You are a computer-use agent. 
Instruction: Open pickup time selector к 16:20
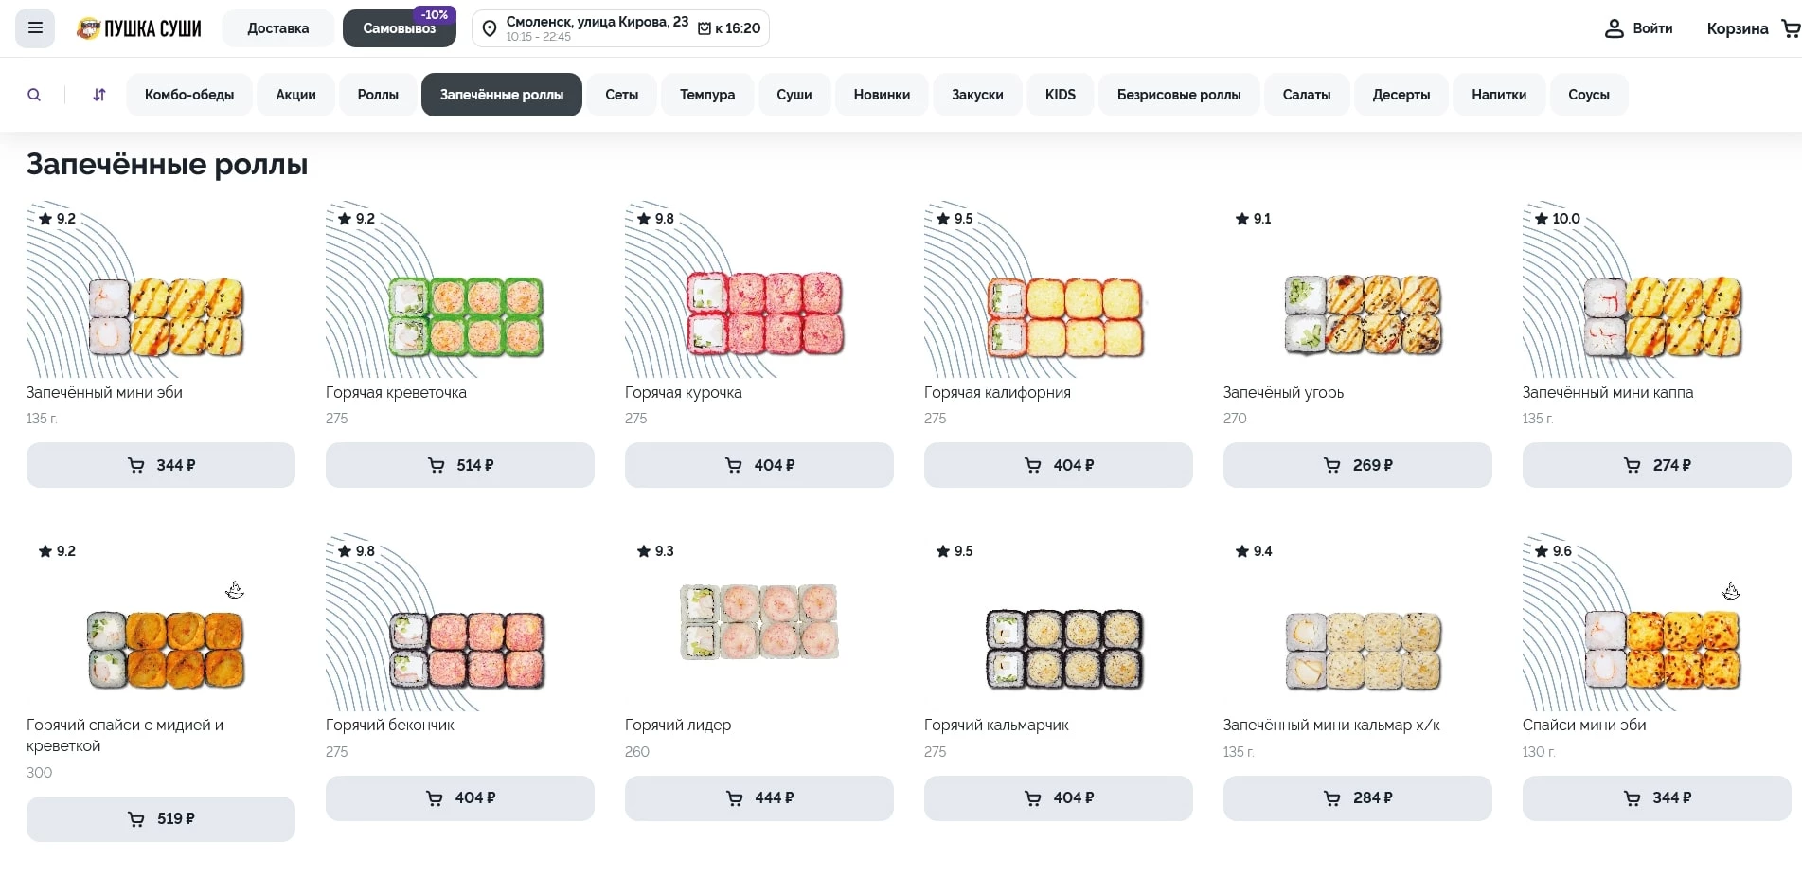[729, 28]
